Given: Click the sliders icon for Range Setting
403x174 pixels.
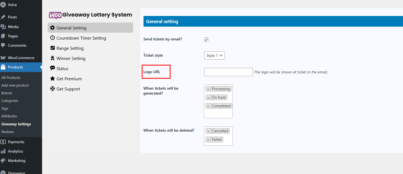Looking at the screenshot, I should (52, 48).
